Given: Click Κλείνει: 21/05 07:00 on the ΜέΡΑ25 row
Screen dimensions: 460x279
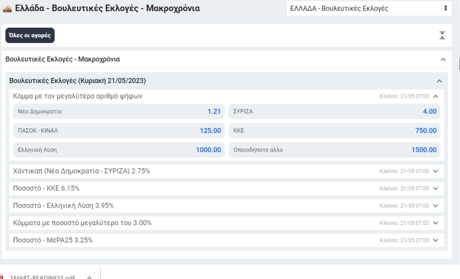Looking at the screenshot, I should point(404,240).
